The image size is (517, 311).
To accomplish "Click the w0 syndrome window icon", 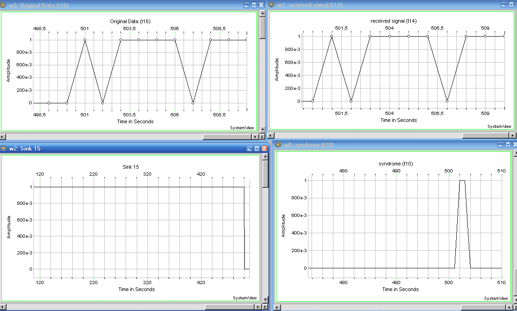I will [x=278, y=145].
